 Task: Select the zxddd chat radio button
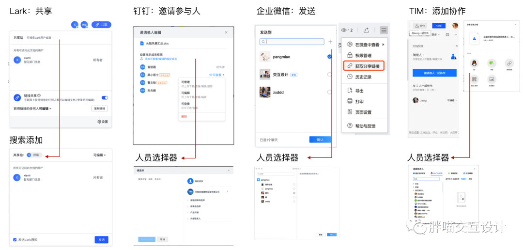click(330, 92)
